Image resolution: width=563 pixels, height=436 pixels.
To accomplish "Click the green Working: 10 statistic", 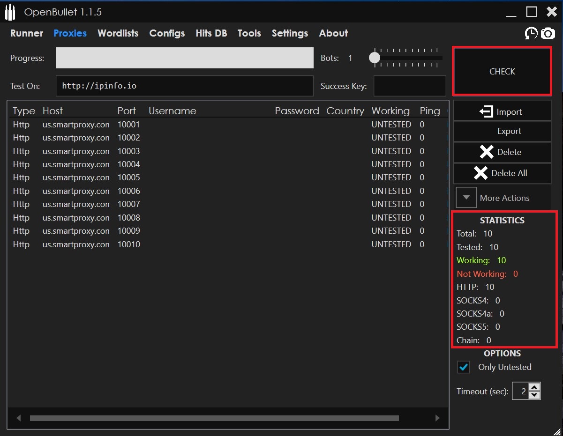I will (481, 260).
